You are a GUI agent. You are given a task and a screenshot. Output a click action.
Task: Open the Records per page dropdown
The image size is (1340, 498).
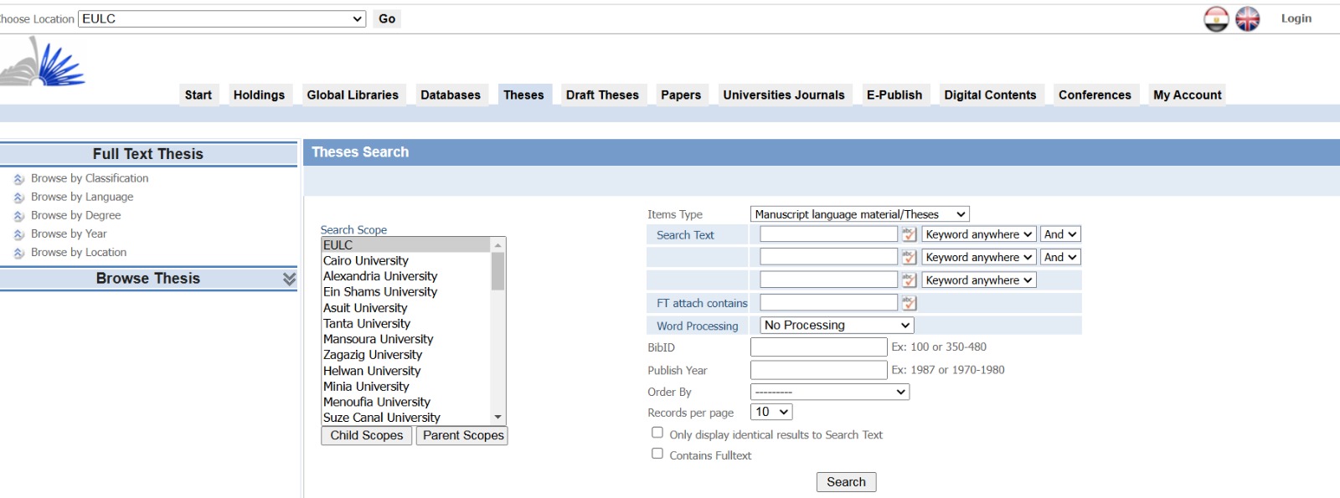770,412
